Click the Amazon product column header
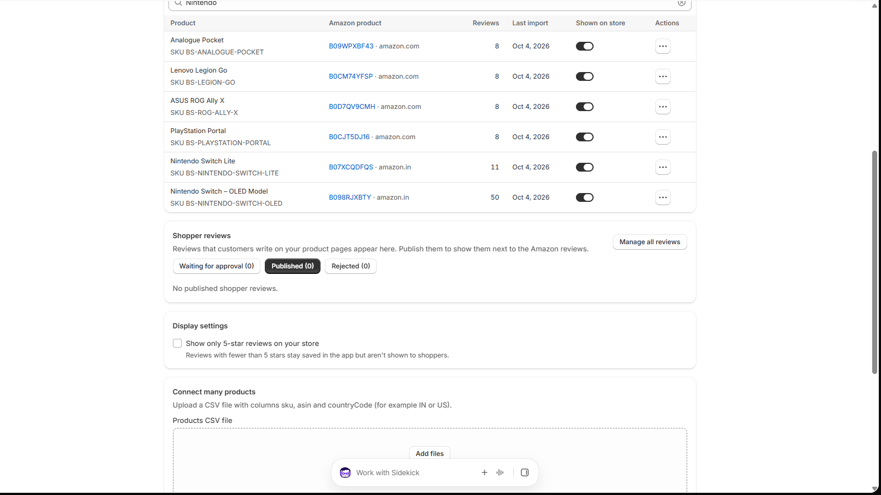The width and height of the screenshot is (881, 495). tap(355, 23)
